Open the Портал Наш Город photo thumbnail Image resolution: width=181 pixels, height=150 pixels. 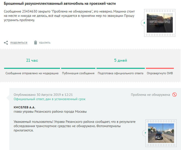pyautogui.click(x=160, y=23)
